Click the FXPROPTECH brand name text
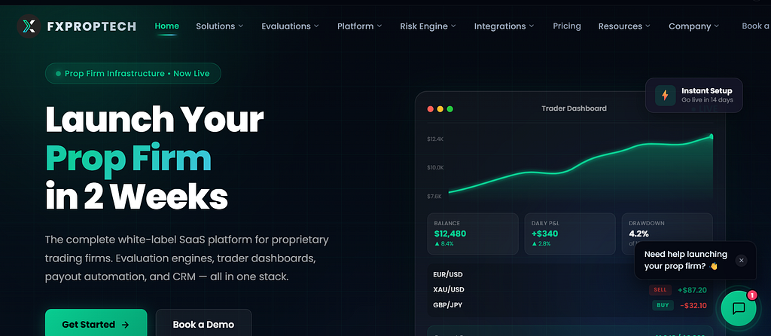 [91, 26]
